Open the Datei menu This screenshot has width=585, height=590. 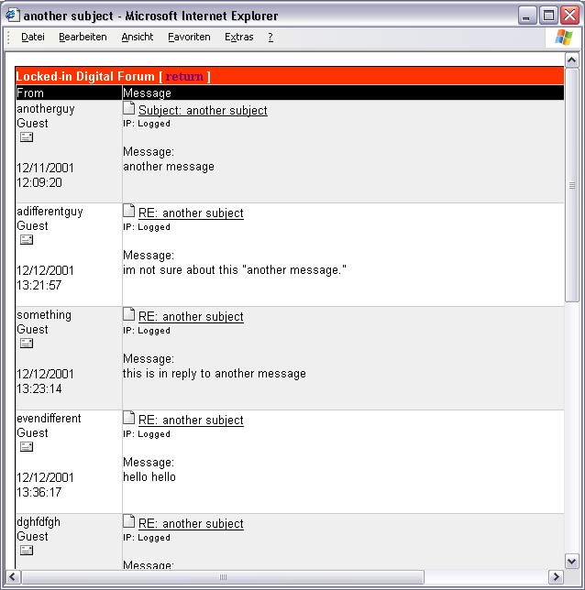[33, 37]
